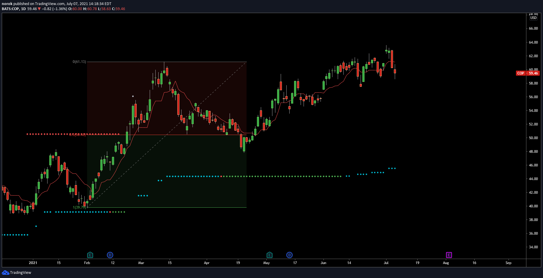Click the 46.00 price axis label
The height and width of the screenshot is (278, 543).
[533, 165]
